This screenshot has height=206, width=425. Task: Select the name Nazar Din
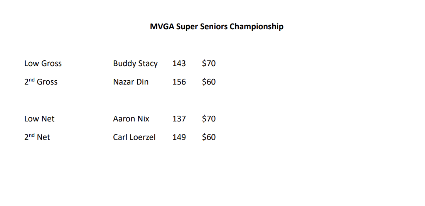coord(130,82)
